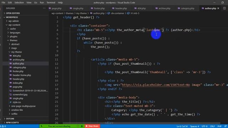Expand the oneline-lite folder
The width and height of the screenshot is (228, 128).
pyautogui.click(x=17, y=110)
